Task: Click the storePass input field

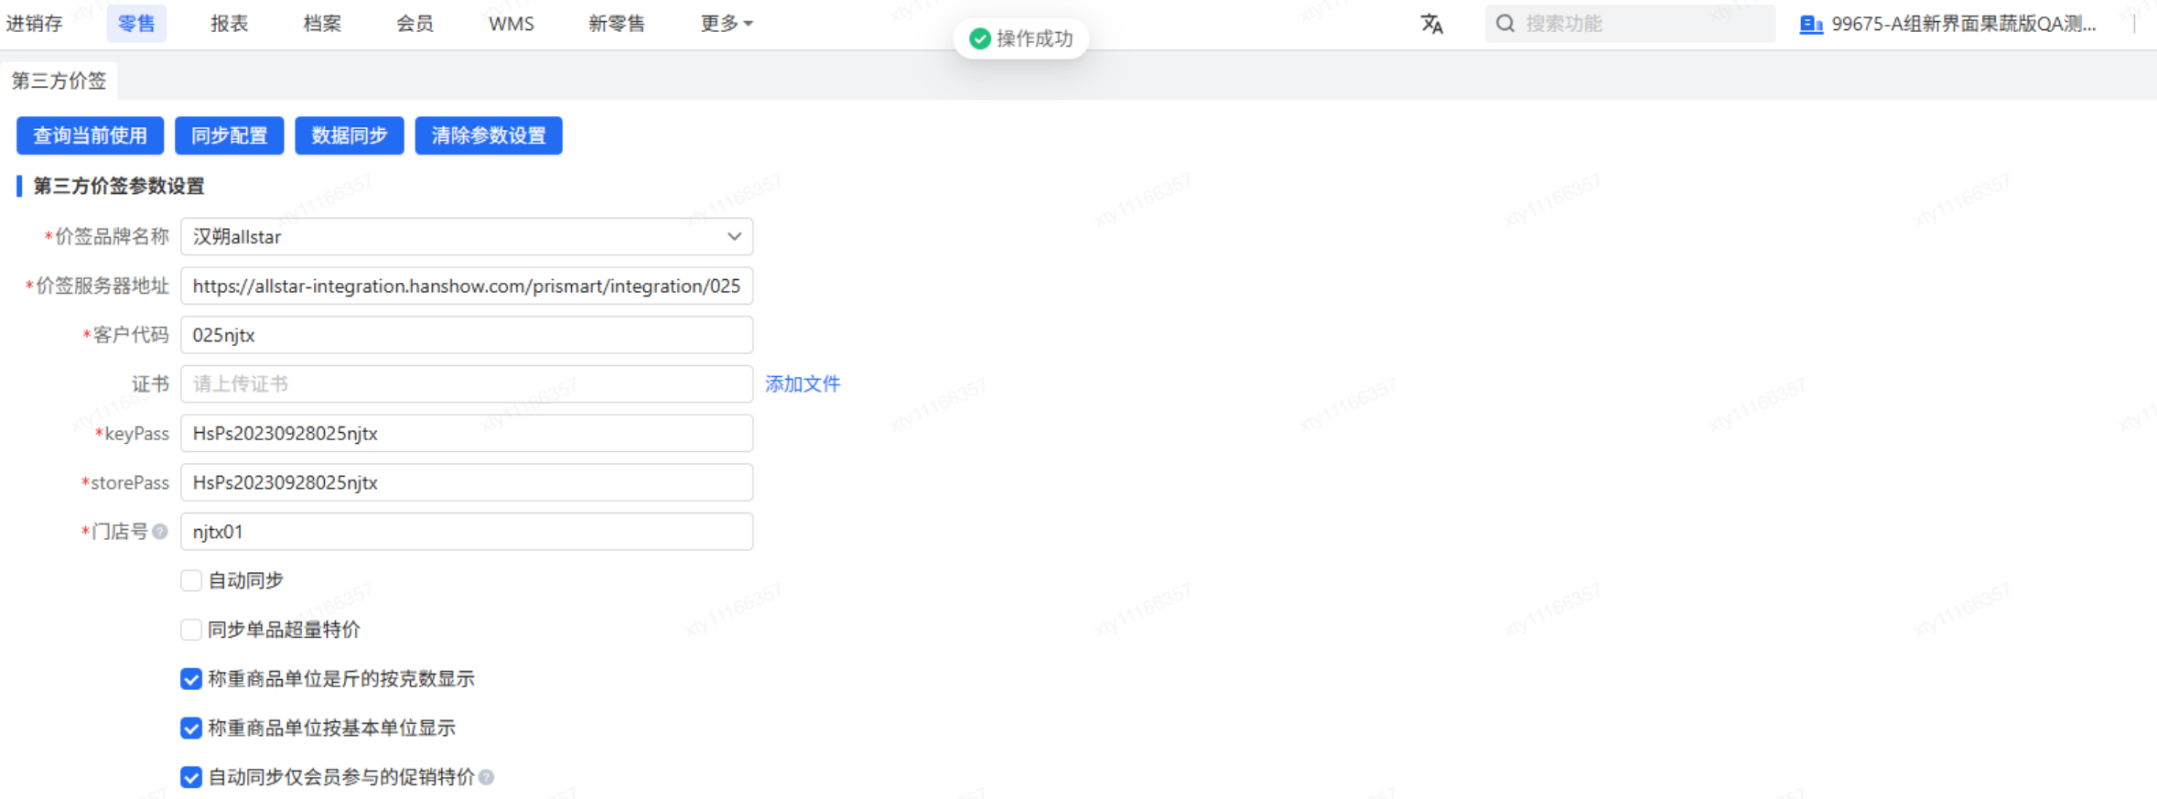Action: tap(467, 482)
